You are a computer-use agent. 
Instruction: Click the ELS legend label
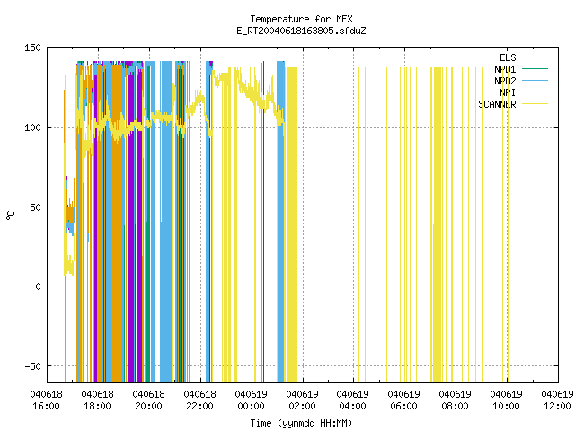coord(508,57)
